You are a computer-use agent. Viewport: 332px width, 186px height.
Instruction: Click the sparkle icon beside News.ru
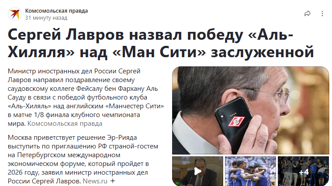coord(113,181)
